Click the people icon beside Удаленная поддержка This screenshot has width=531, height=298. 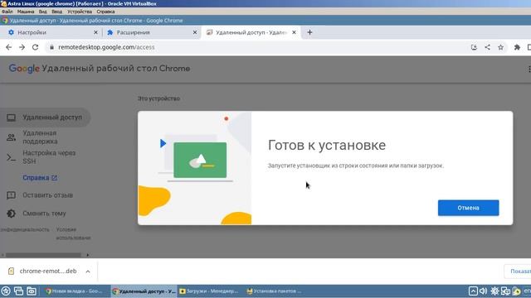tap(11, 137)
